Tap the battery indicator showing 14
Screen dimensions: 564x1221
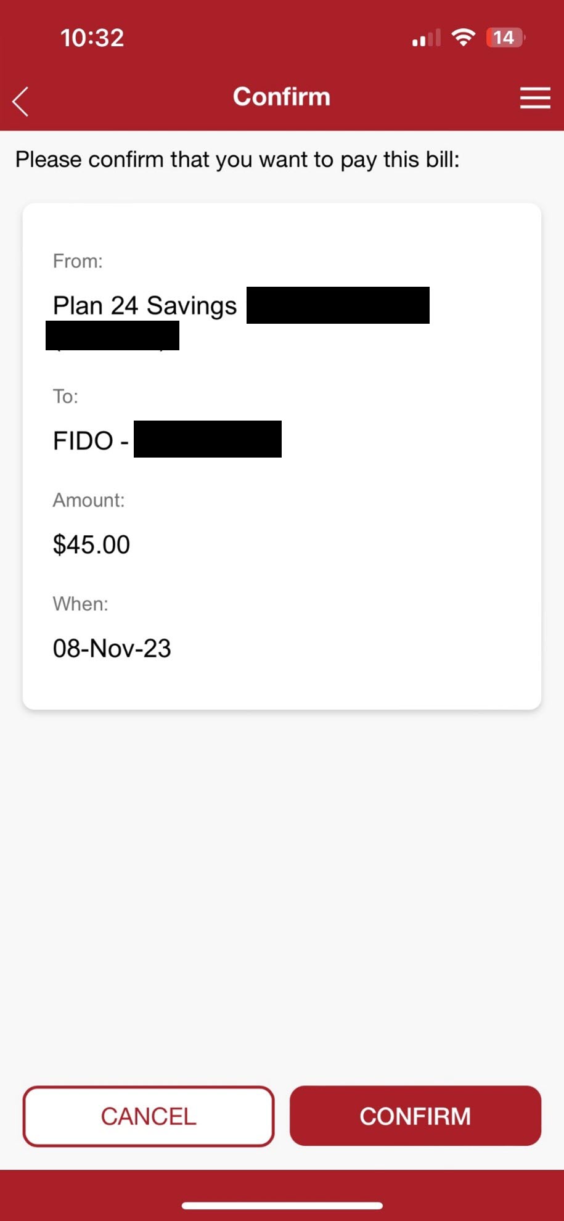tap(504, 37)
